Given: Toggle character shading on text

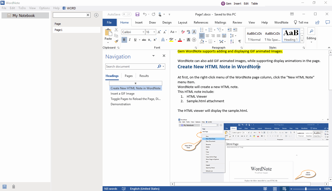Looking at the screenshot, I should [188, 40].
